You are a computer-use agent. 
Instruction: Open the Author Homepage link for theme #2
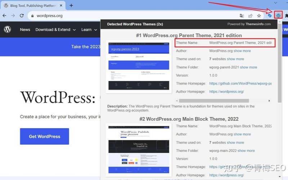pos(226,175)
